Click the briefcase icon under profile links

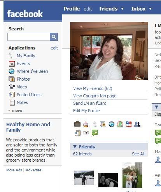(x=77, y=124)
